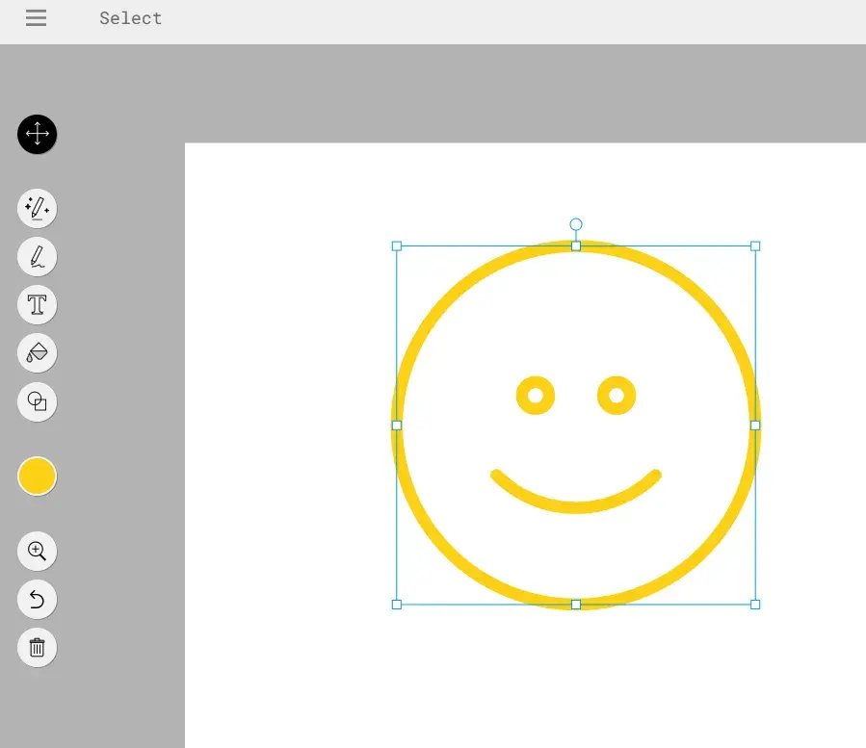Image resolution: width=866 pixels, height=748 pixels.
Task: Undo the last action
Action: [37, 599]
